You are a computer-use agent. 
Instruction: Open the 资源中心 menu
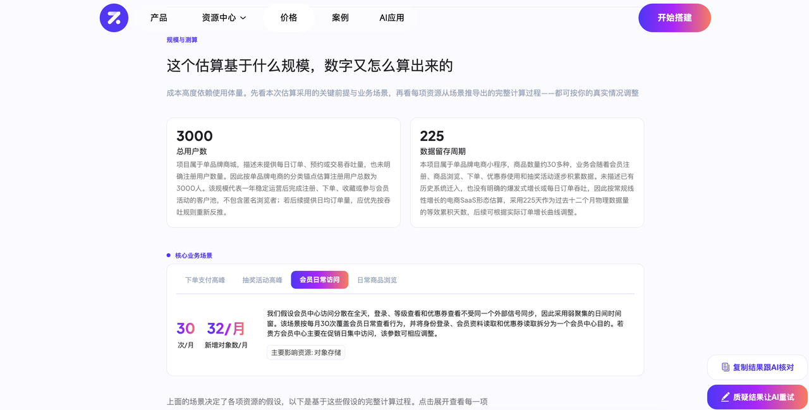[224, 18]
